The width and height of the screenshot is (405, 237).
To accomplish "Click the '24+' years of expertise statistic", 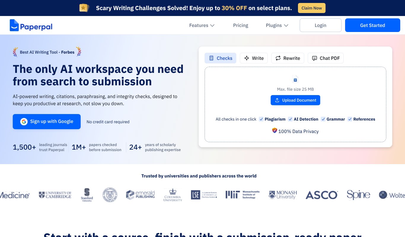I will click(x=155, y=147).
